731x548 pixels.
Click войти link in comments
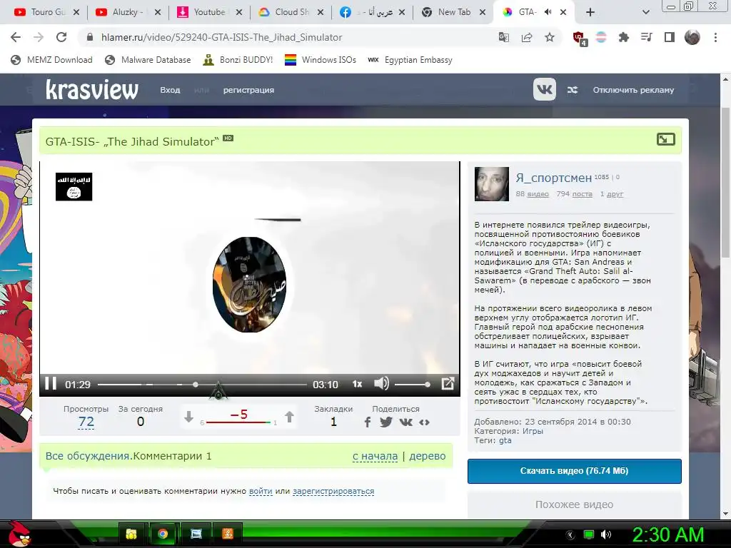pyautogui.click(x=261, y=491)
